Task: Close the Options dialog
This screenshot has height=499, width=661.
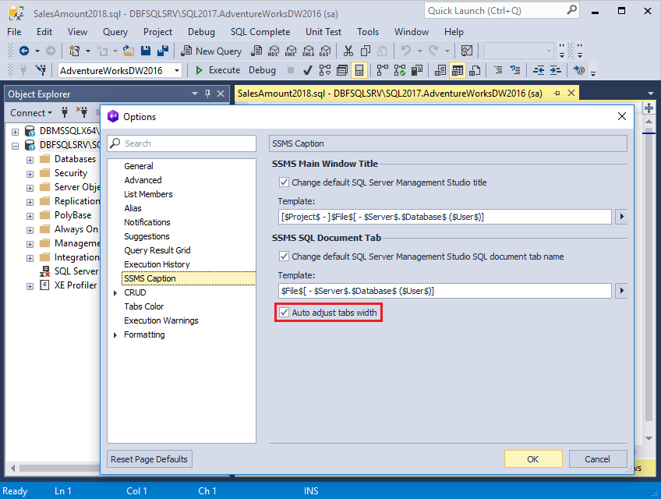Action: [x=622, y=116]
